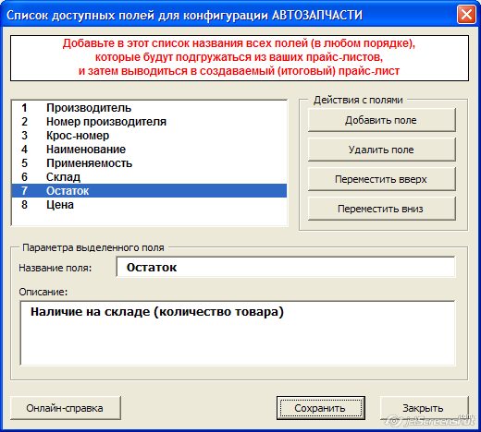Focus the Описание text area

coord(238,333)
